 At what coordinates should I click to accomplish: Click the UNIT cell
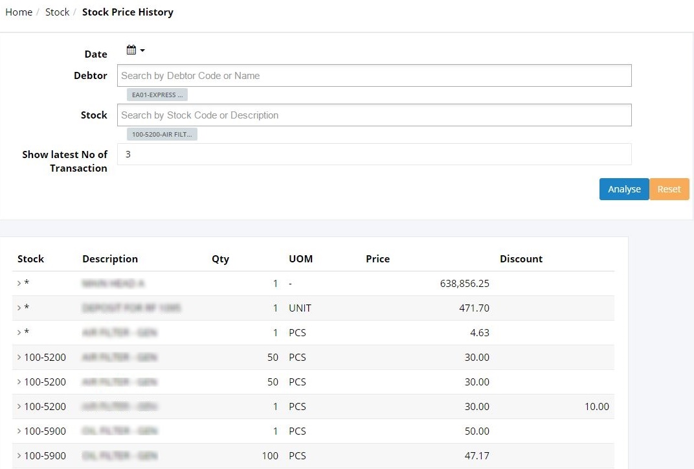point(300,308)
